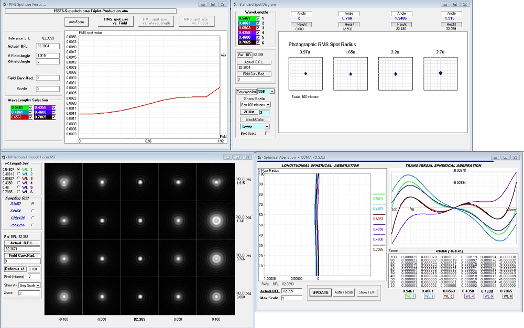Toggle the WL-1 aberration curve button
Viewport: 524px width, 328px height.
click(x=409, y=296)
